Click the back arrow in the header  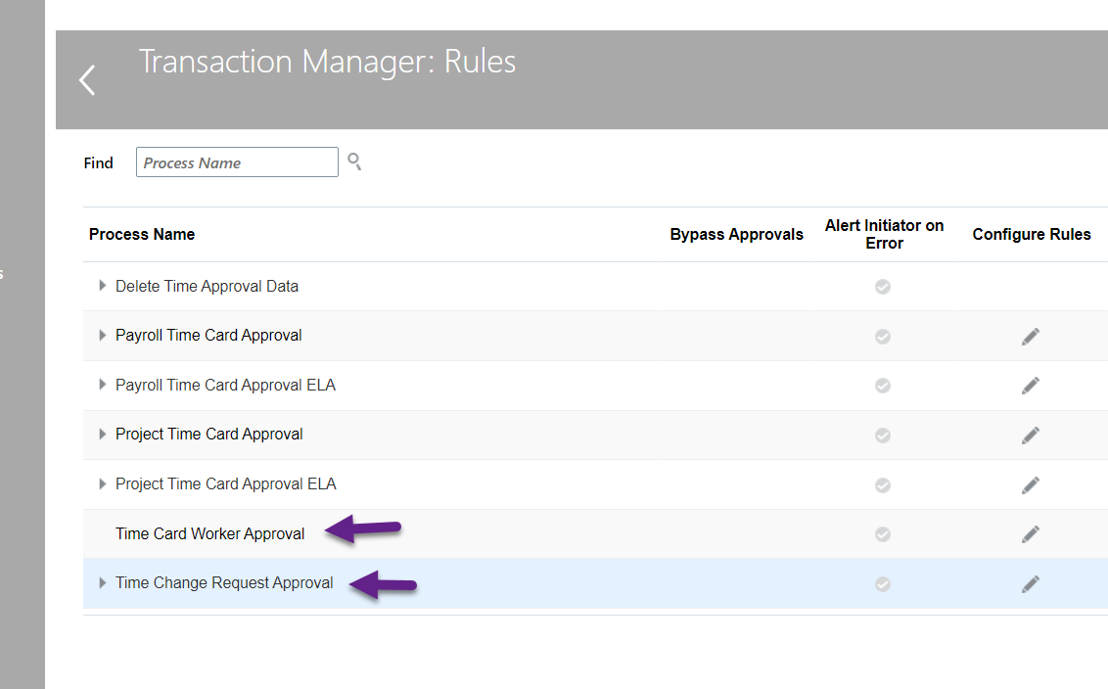click(86, 79)
